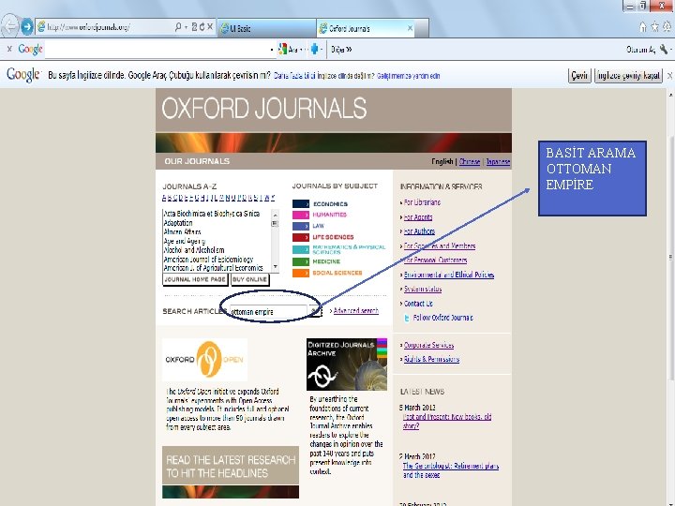The width and height of the screenshot is (675, 506).
Task: Open System status link
Action: click(x=423, y=290)
